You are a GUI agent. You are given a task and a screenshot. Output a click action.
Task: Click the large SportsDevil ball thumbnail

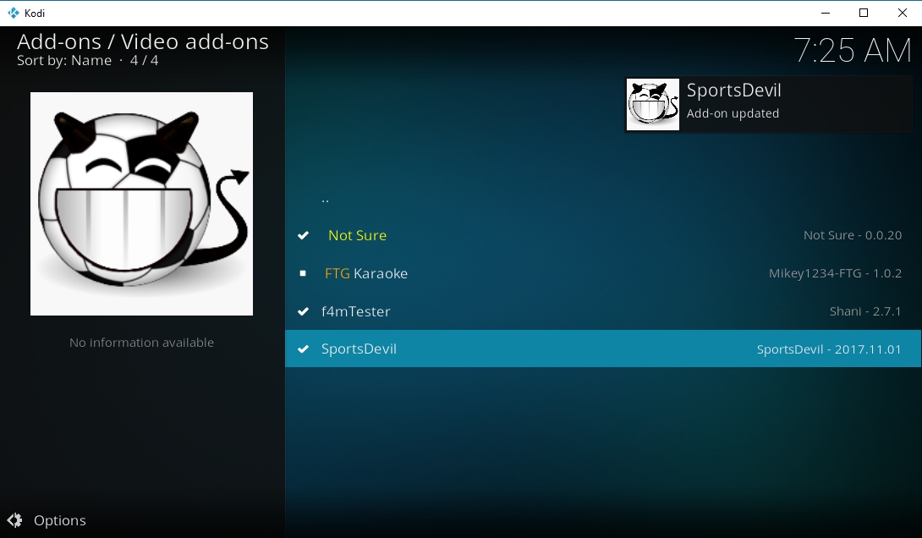coord(142,203)
